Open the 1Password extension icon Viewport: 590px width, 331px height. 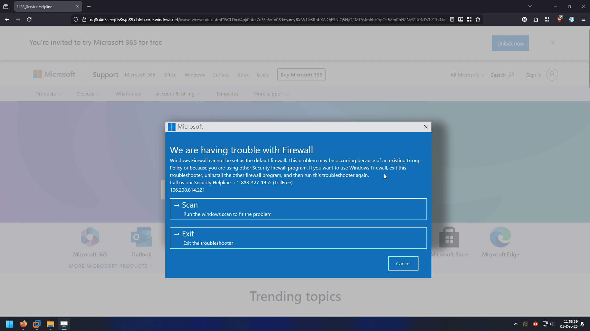pyautogui.click(x=572, y=19)
